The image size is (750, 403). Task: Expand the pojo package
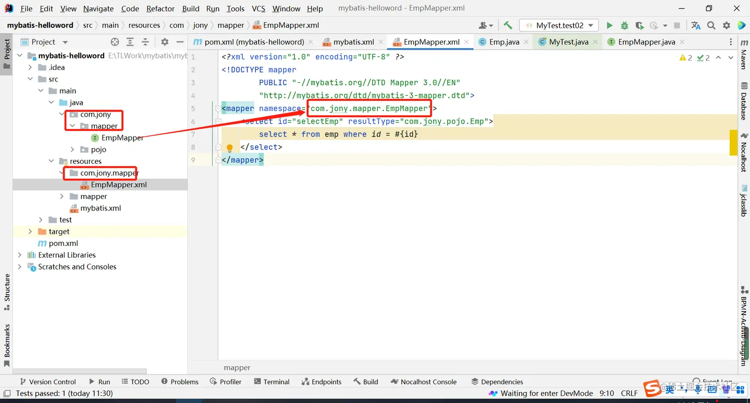click(72, 149)
